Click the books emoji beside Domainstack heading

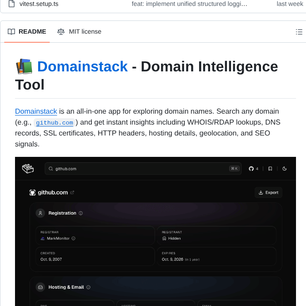pos(24,66)
